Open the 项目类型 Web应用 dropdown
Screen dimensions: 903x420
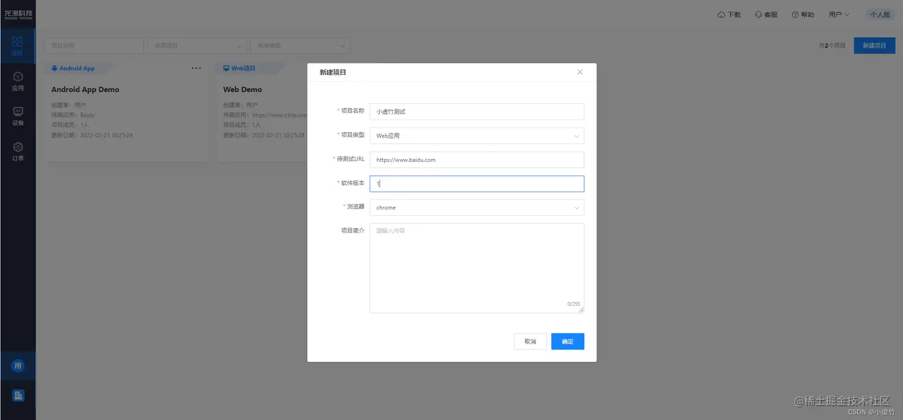tap(477, 136)
